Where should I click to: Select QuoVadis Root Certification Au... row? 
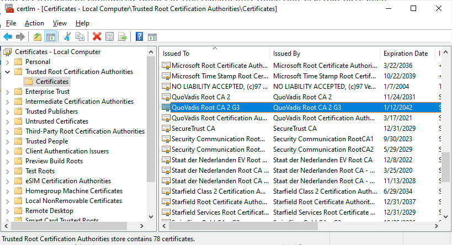pos(301,118)
